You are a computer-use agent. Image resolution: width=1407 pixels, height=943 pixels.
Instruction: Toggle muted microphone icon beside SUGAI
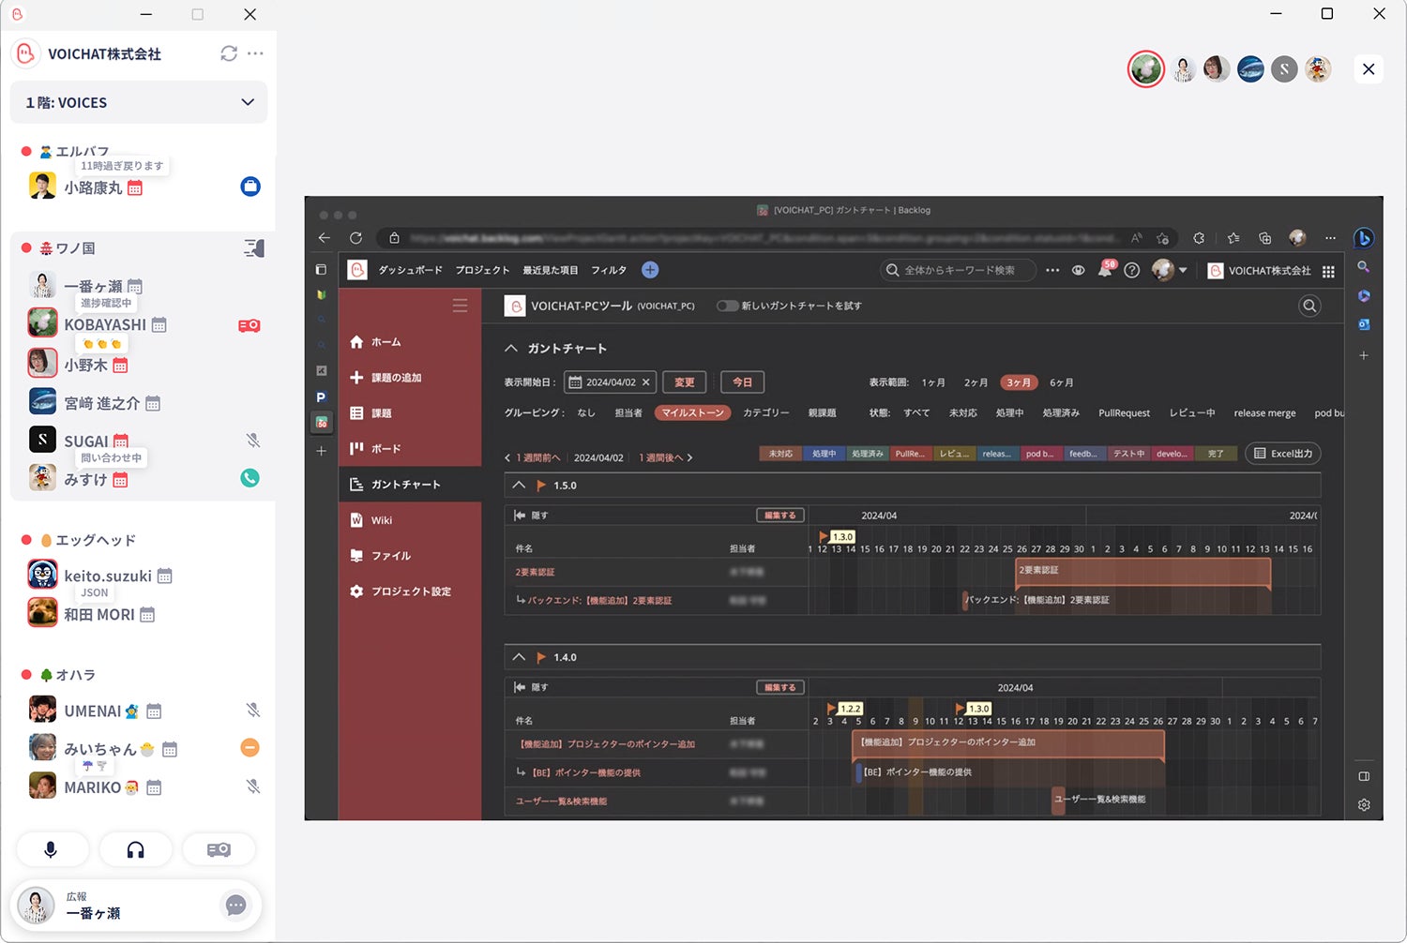[252, 441]
